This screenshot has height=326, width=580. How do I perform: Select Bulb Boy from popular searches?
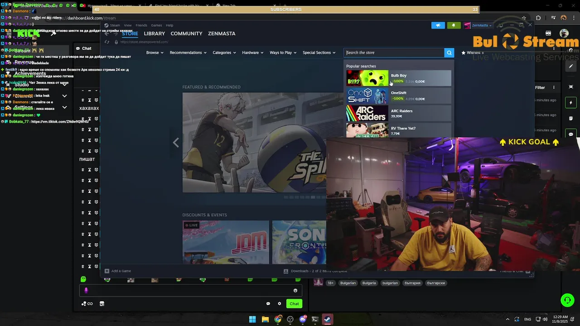(399, 78)
